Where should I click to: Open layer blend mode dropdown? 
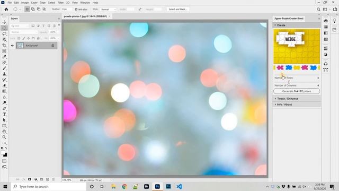[x=24, y=32]
